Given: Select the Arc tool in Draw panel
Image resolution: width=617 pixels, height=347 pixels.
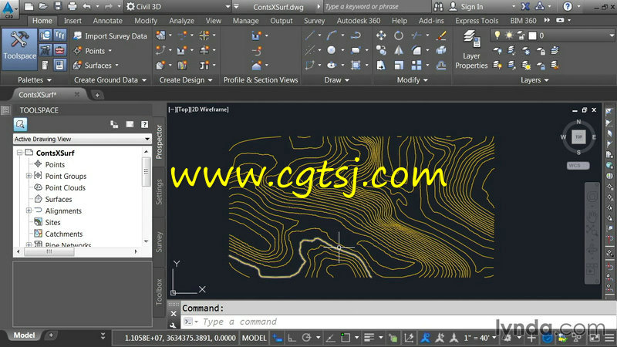Looking at the screenshot, I should (x=332, y=35).
